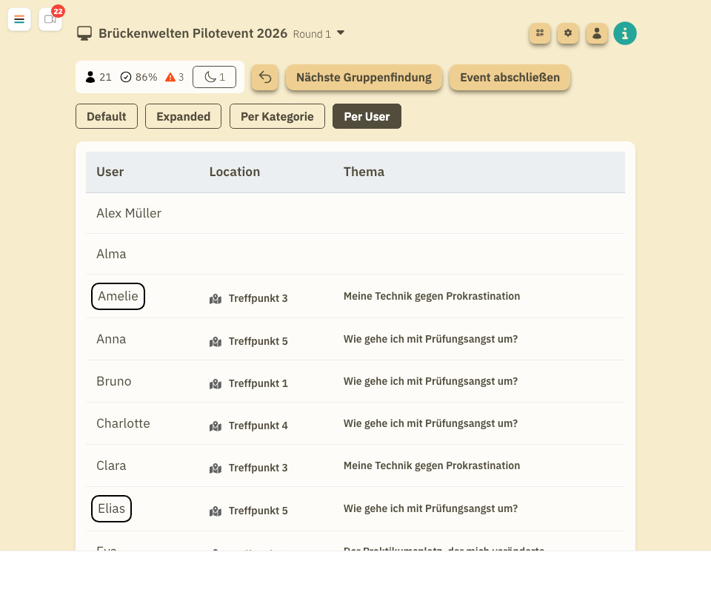Select the Per Kategorie view
The width and height of the screenshot is (711, 592).
click(277, 116)
